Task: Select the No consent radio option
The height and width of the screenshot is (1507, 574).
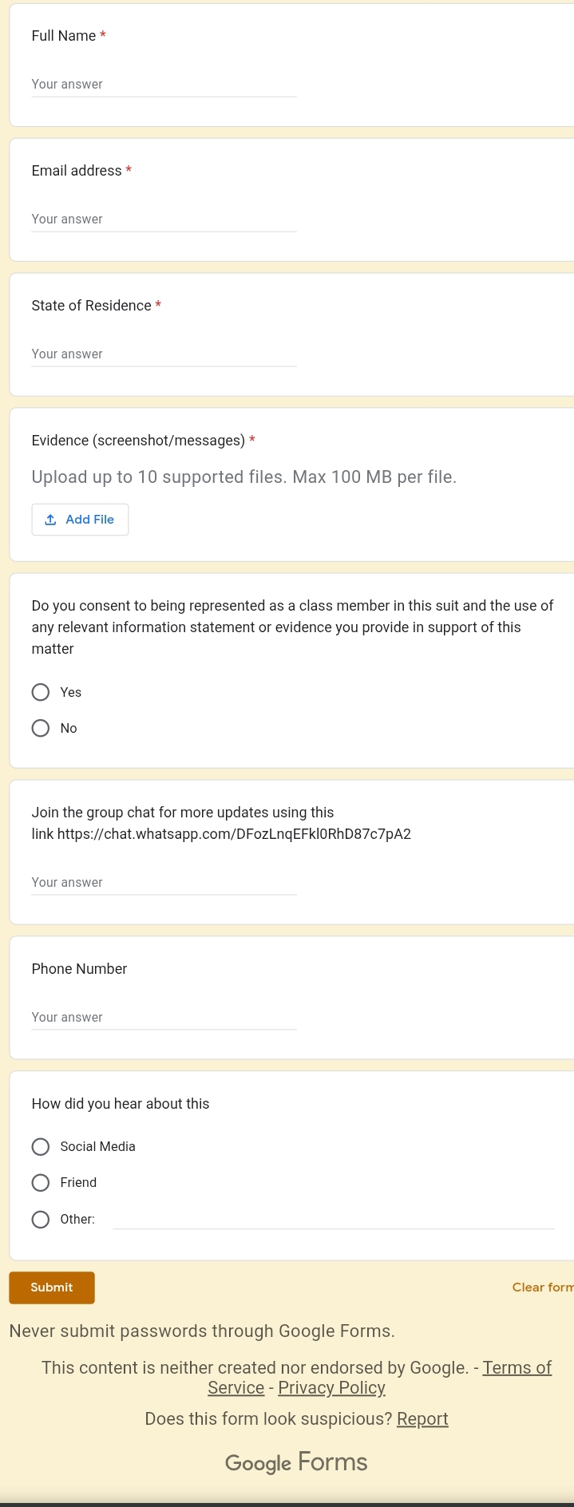Action: [x=41, y=728]
